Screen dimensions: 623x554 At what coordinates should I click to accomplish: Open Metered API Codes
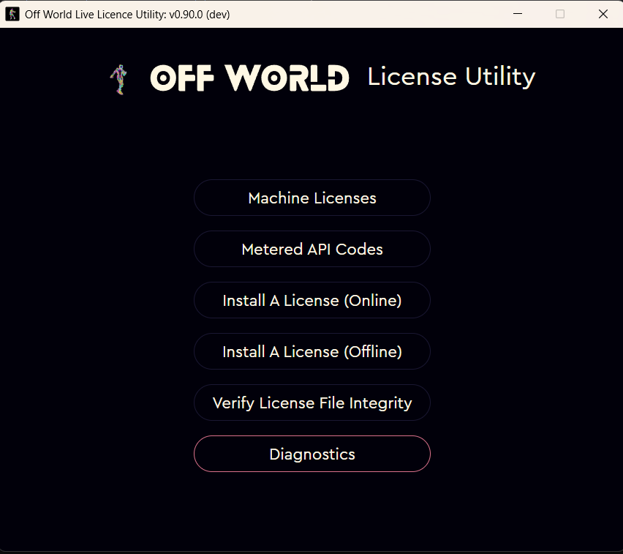(312, 249)
